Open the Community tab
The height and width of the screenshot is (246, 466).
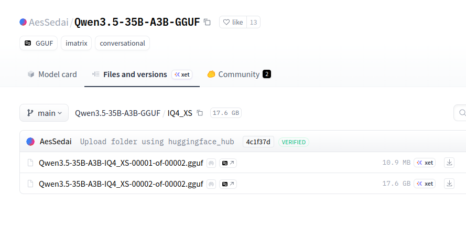[x=239, y=74]
